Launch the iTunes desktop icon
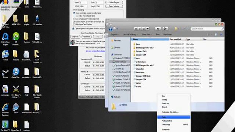The height and width of the screenshot is (132, 235). pos(6,55)
